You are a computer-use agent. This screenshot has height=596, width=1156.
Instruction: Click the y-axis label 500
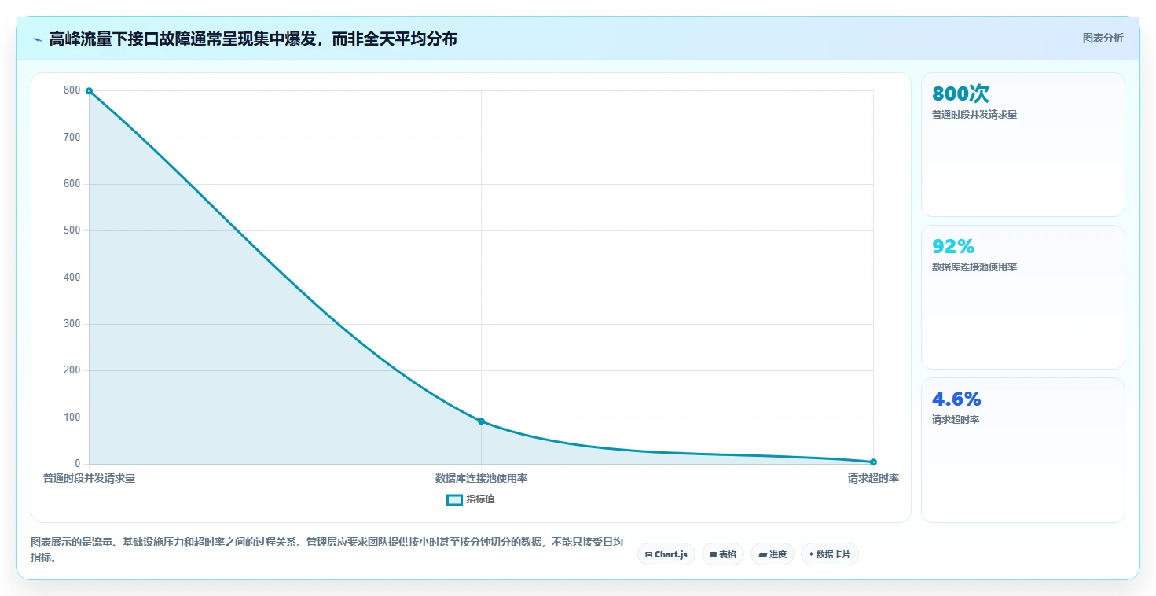coord(72,230)
